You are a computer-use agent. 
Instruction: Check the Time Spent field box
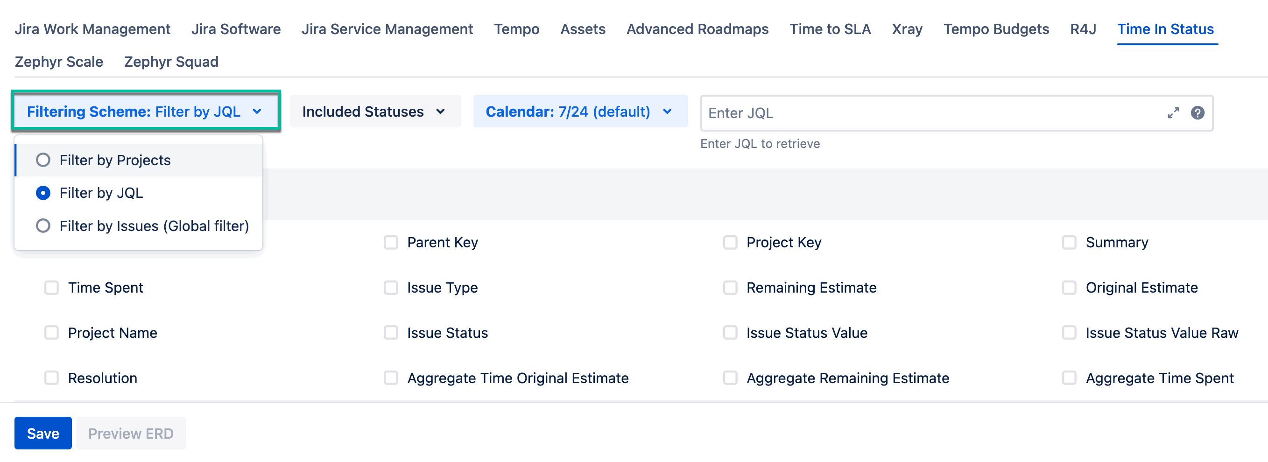pos(52,288)
